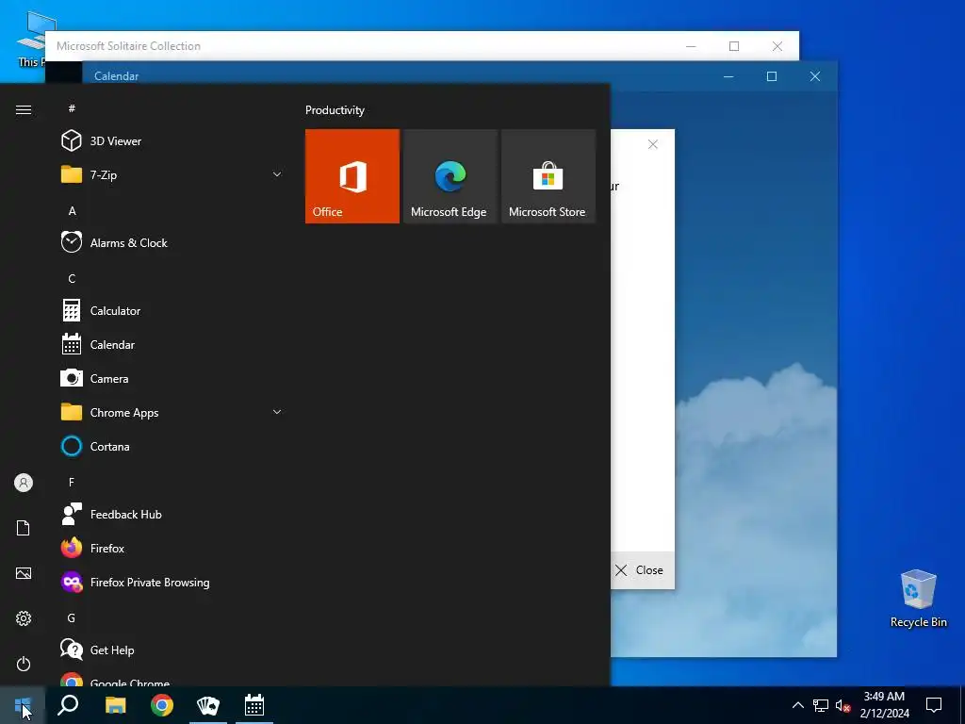965x724 pixels.
Task: Open the Microsoft Edge tile
Action: click(x=450, y=176)
